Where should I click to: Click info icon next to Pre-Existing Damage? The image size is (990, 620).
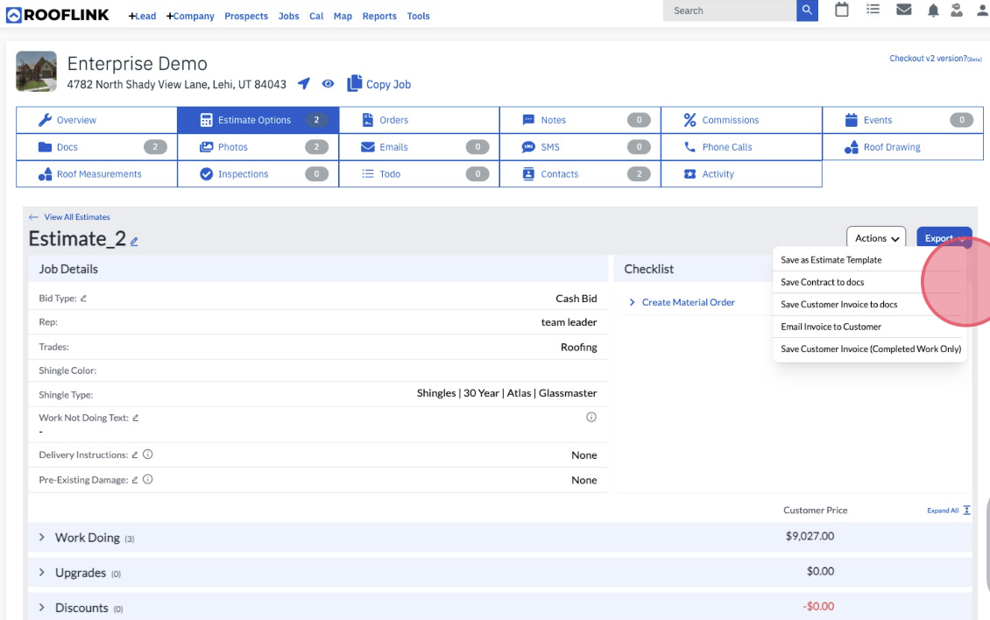click(148, 479)
